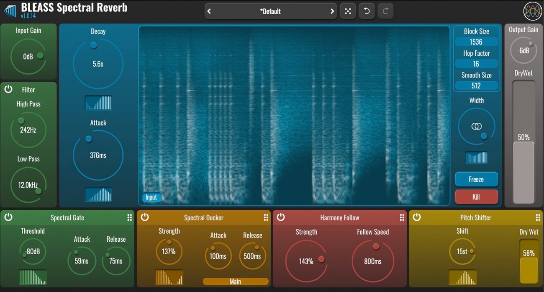544x292 pixels.
Task: Click the Width stereo circles icon
Action: click(476, 126)
